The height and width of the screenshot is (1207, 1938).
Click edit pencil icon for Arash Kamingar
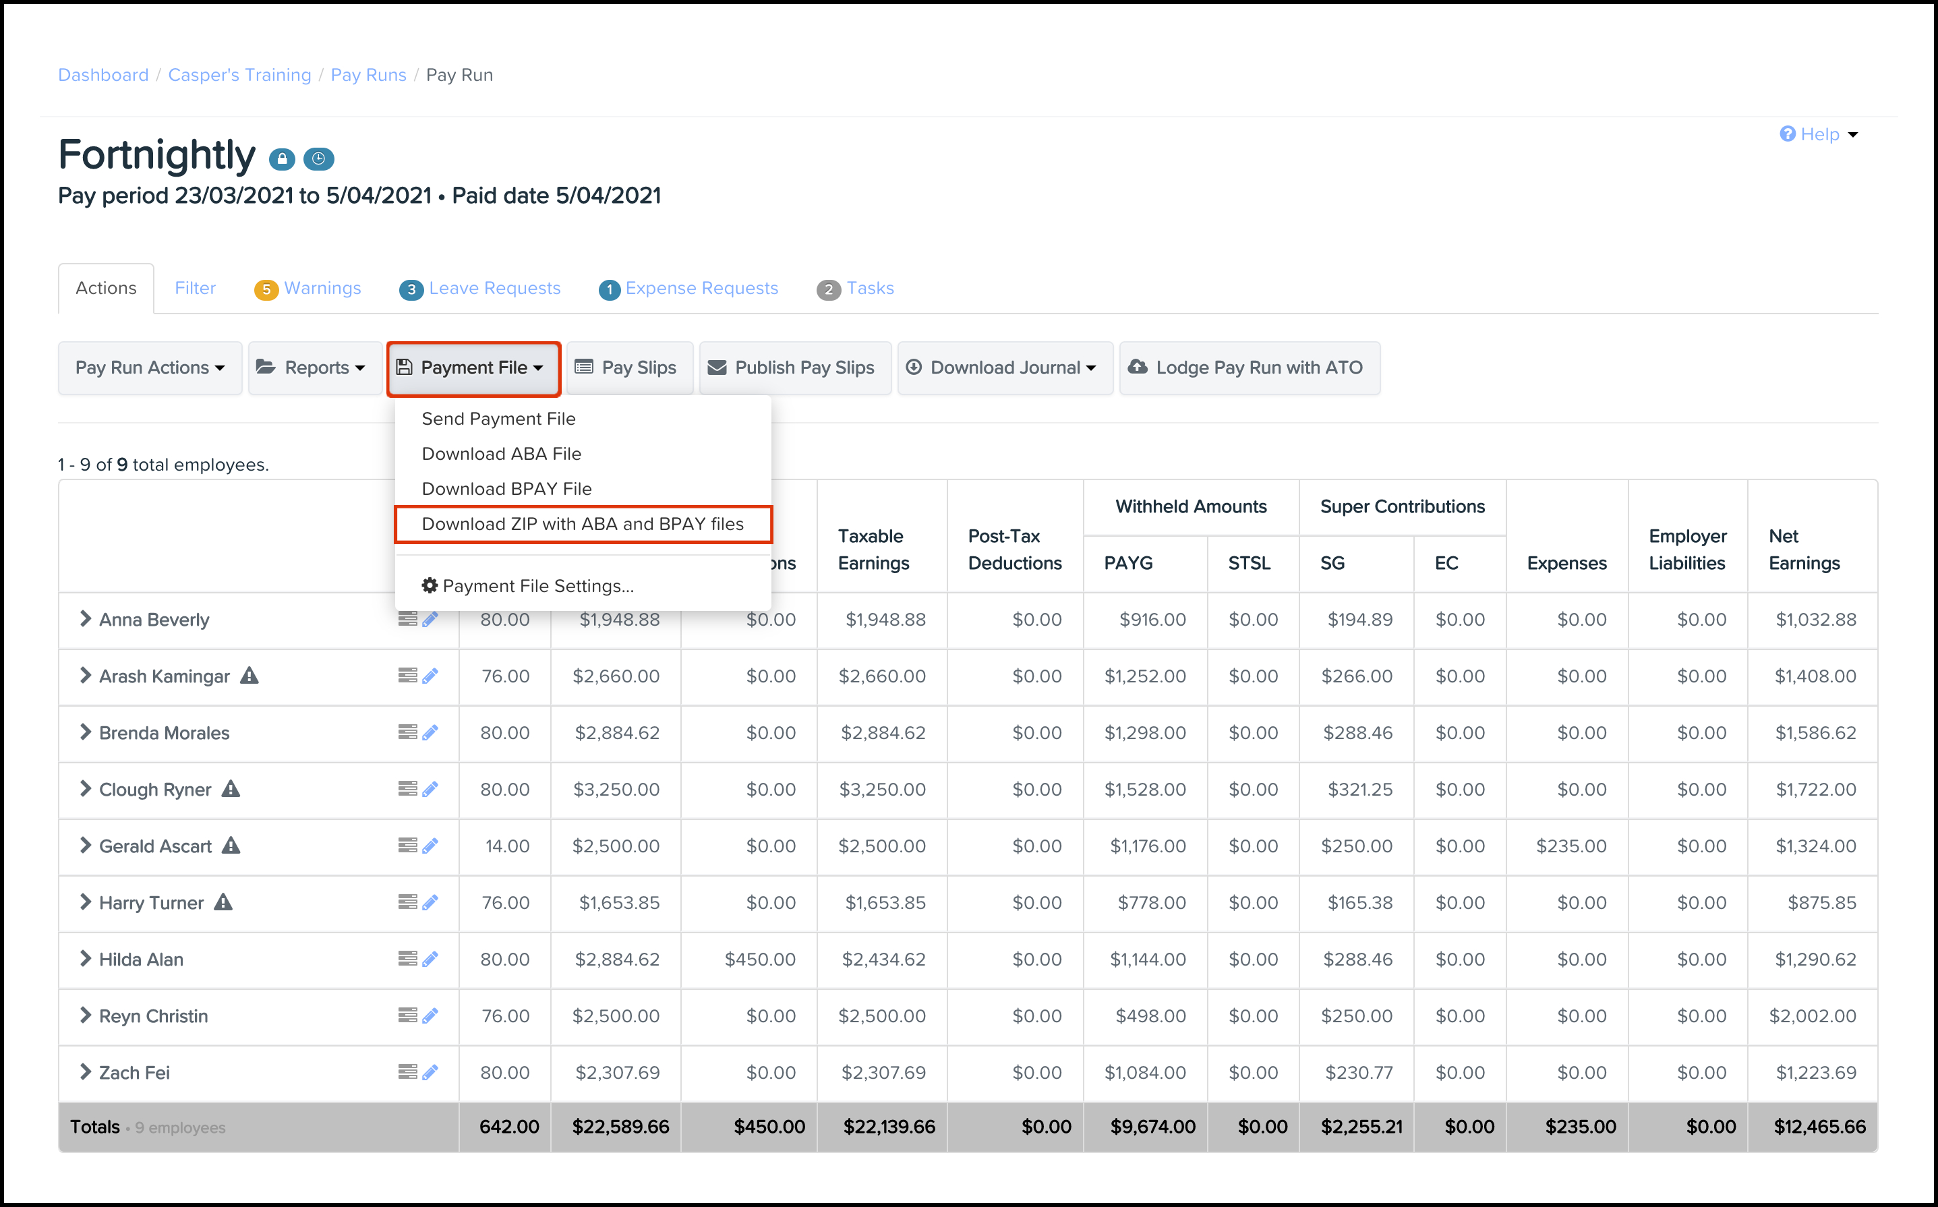[430, 676]
